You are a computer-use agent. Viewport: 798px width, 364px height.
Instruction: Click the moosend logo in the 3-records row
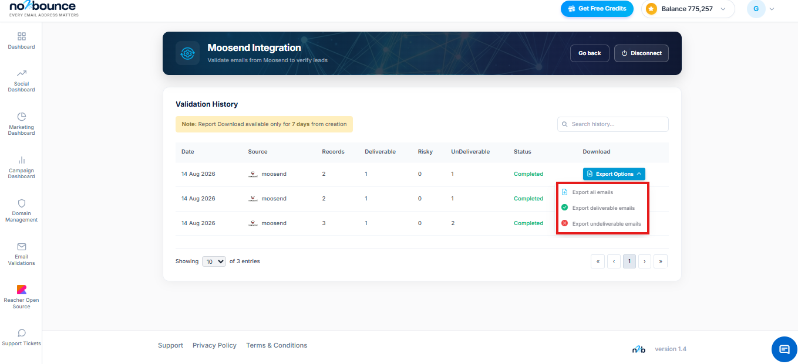click(252, 223)
